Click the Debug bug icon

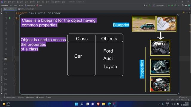(x=172, y=5)
